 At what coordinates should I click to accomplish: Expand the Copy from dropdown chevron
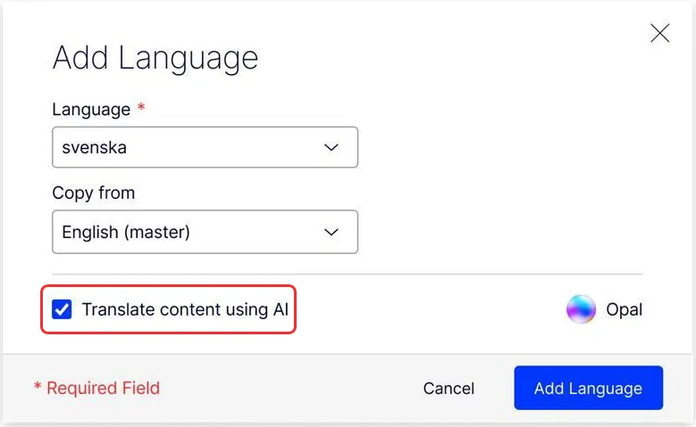[x=331, y=232]
